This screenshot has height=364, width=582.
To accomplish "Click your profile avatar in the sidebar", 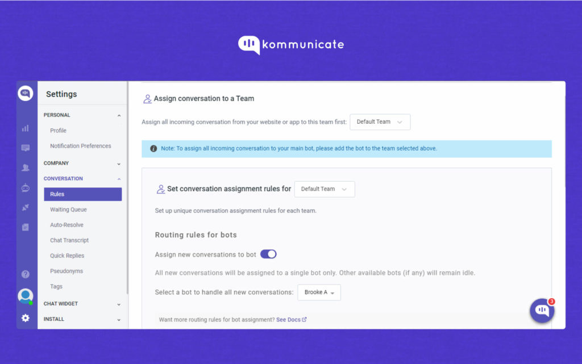I will tap(25, 296).
